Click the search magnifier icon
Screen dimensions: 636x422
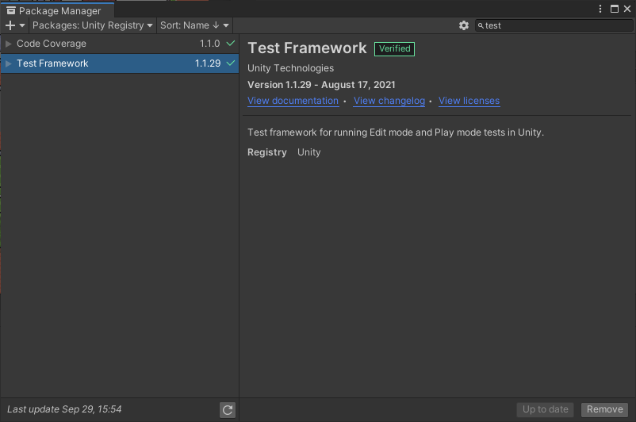[x=481, y=25]
